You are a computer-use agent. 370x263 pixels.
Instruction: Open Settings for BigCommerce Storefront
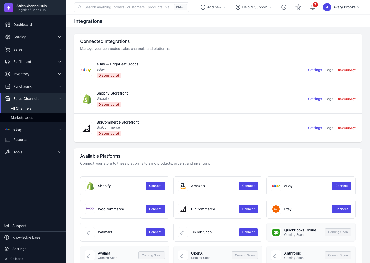click(315, 128)
